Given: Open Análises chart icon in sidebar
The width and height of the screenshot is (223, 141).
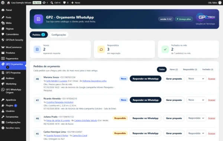Looking at the screenshot, I should 3,78.
